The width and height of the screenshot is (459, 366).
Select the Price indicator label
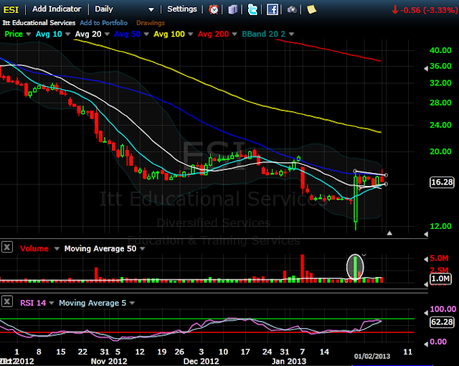[14, 34]
